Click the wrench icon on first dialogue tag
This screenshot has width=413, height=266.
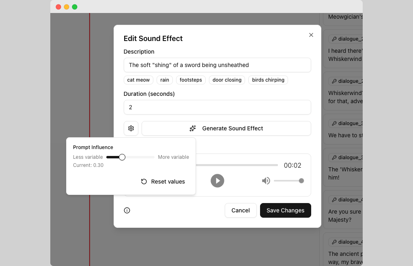tap(334, 39)
